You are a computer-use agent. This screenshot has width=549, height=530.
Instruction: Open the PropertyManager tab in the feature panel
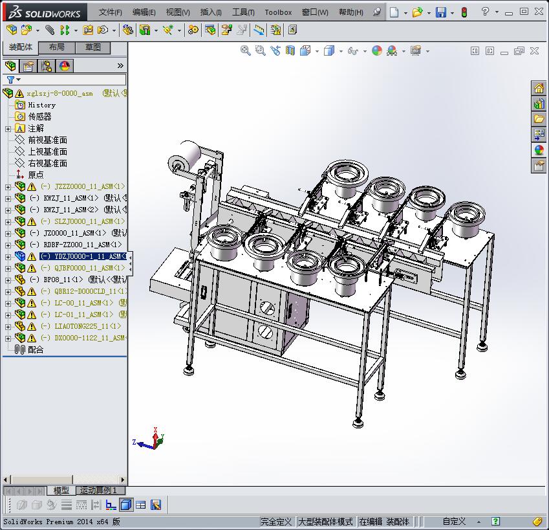coord(28,66)
